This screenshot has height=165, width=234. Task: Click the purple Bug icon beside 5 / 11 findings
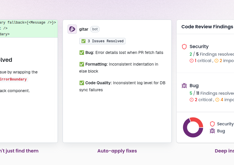(x=184, y=86)
